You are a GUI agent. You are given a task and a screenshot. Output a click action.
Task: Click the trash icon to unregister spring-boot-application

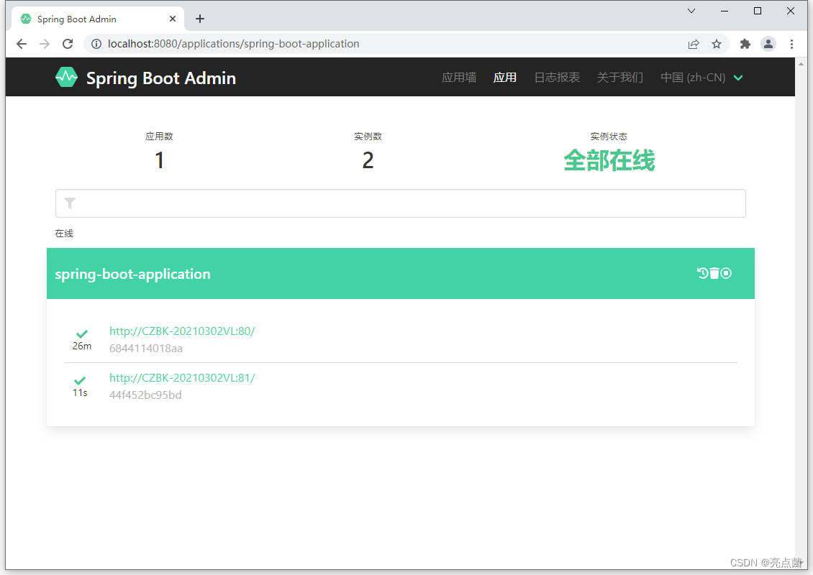click(714, 272)
